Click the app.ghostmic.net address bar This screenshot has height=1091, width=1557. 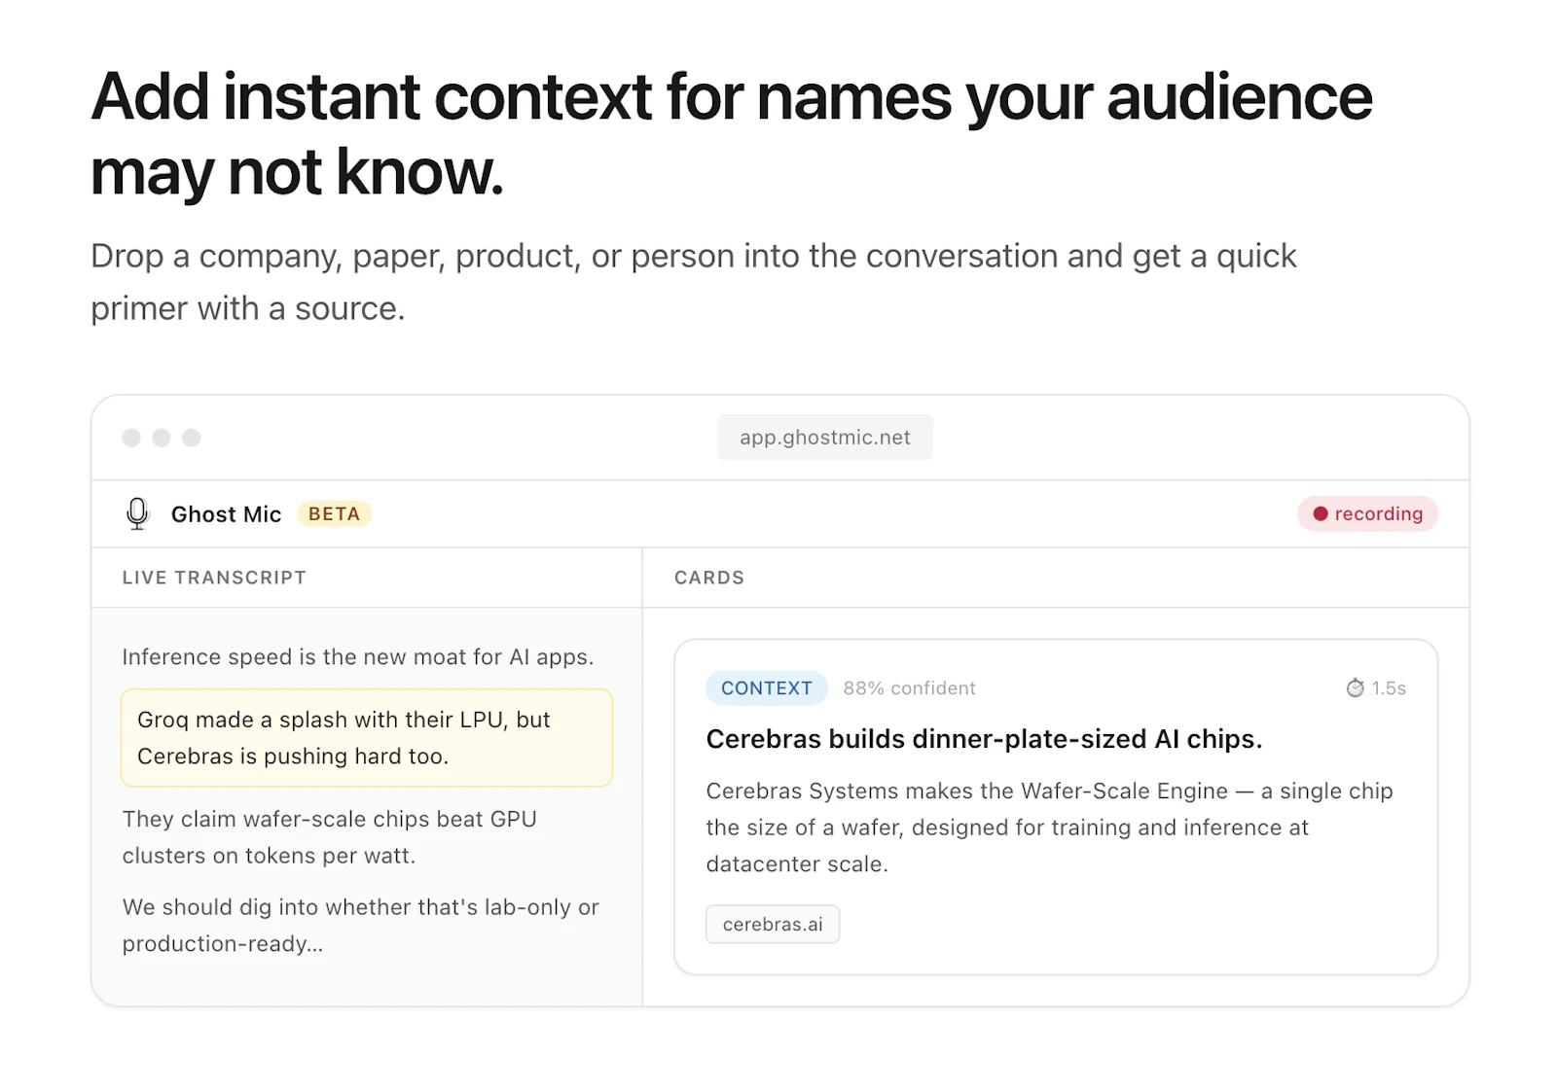825,438
